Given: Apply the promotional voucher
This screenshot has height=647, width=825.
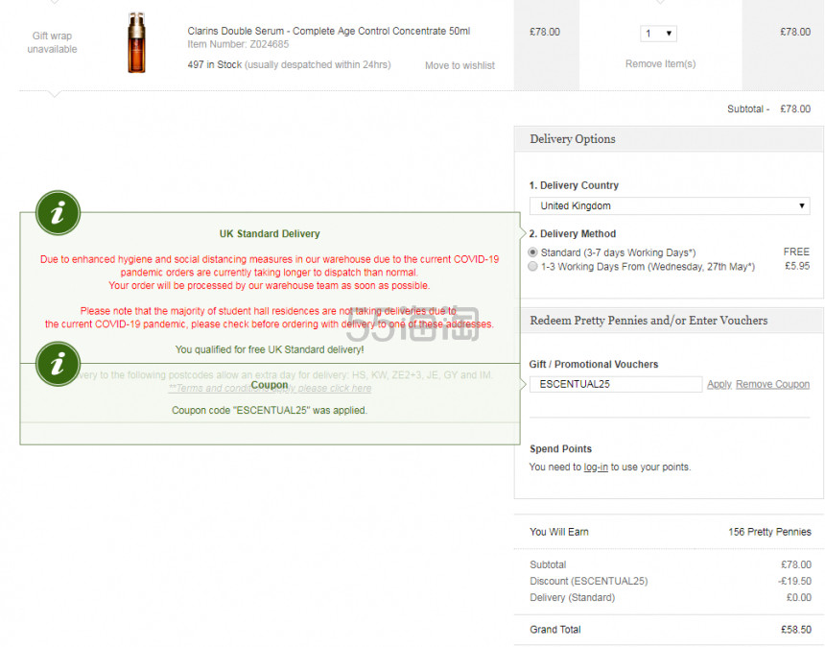Looking at the screenshot, I should tap(719, 384).
